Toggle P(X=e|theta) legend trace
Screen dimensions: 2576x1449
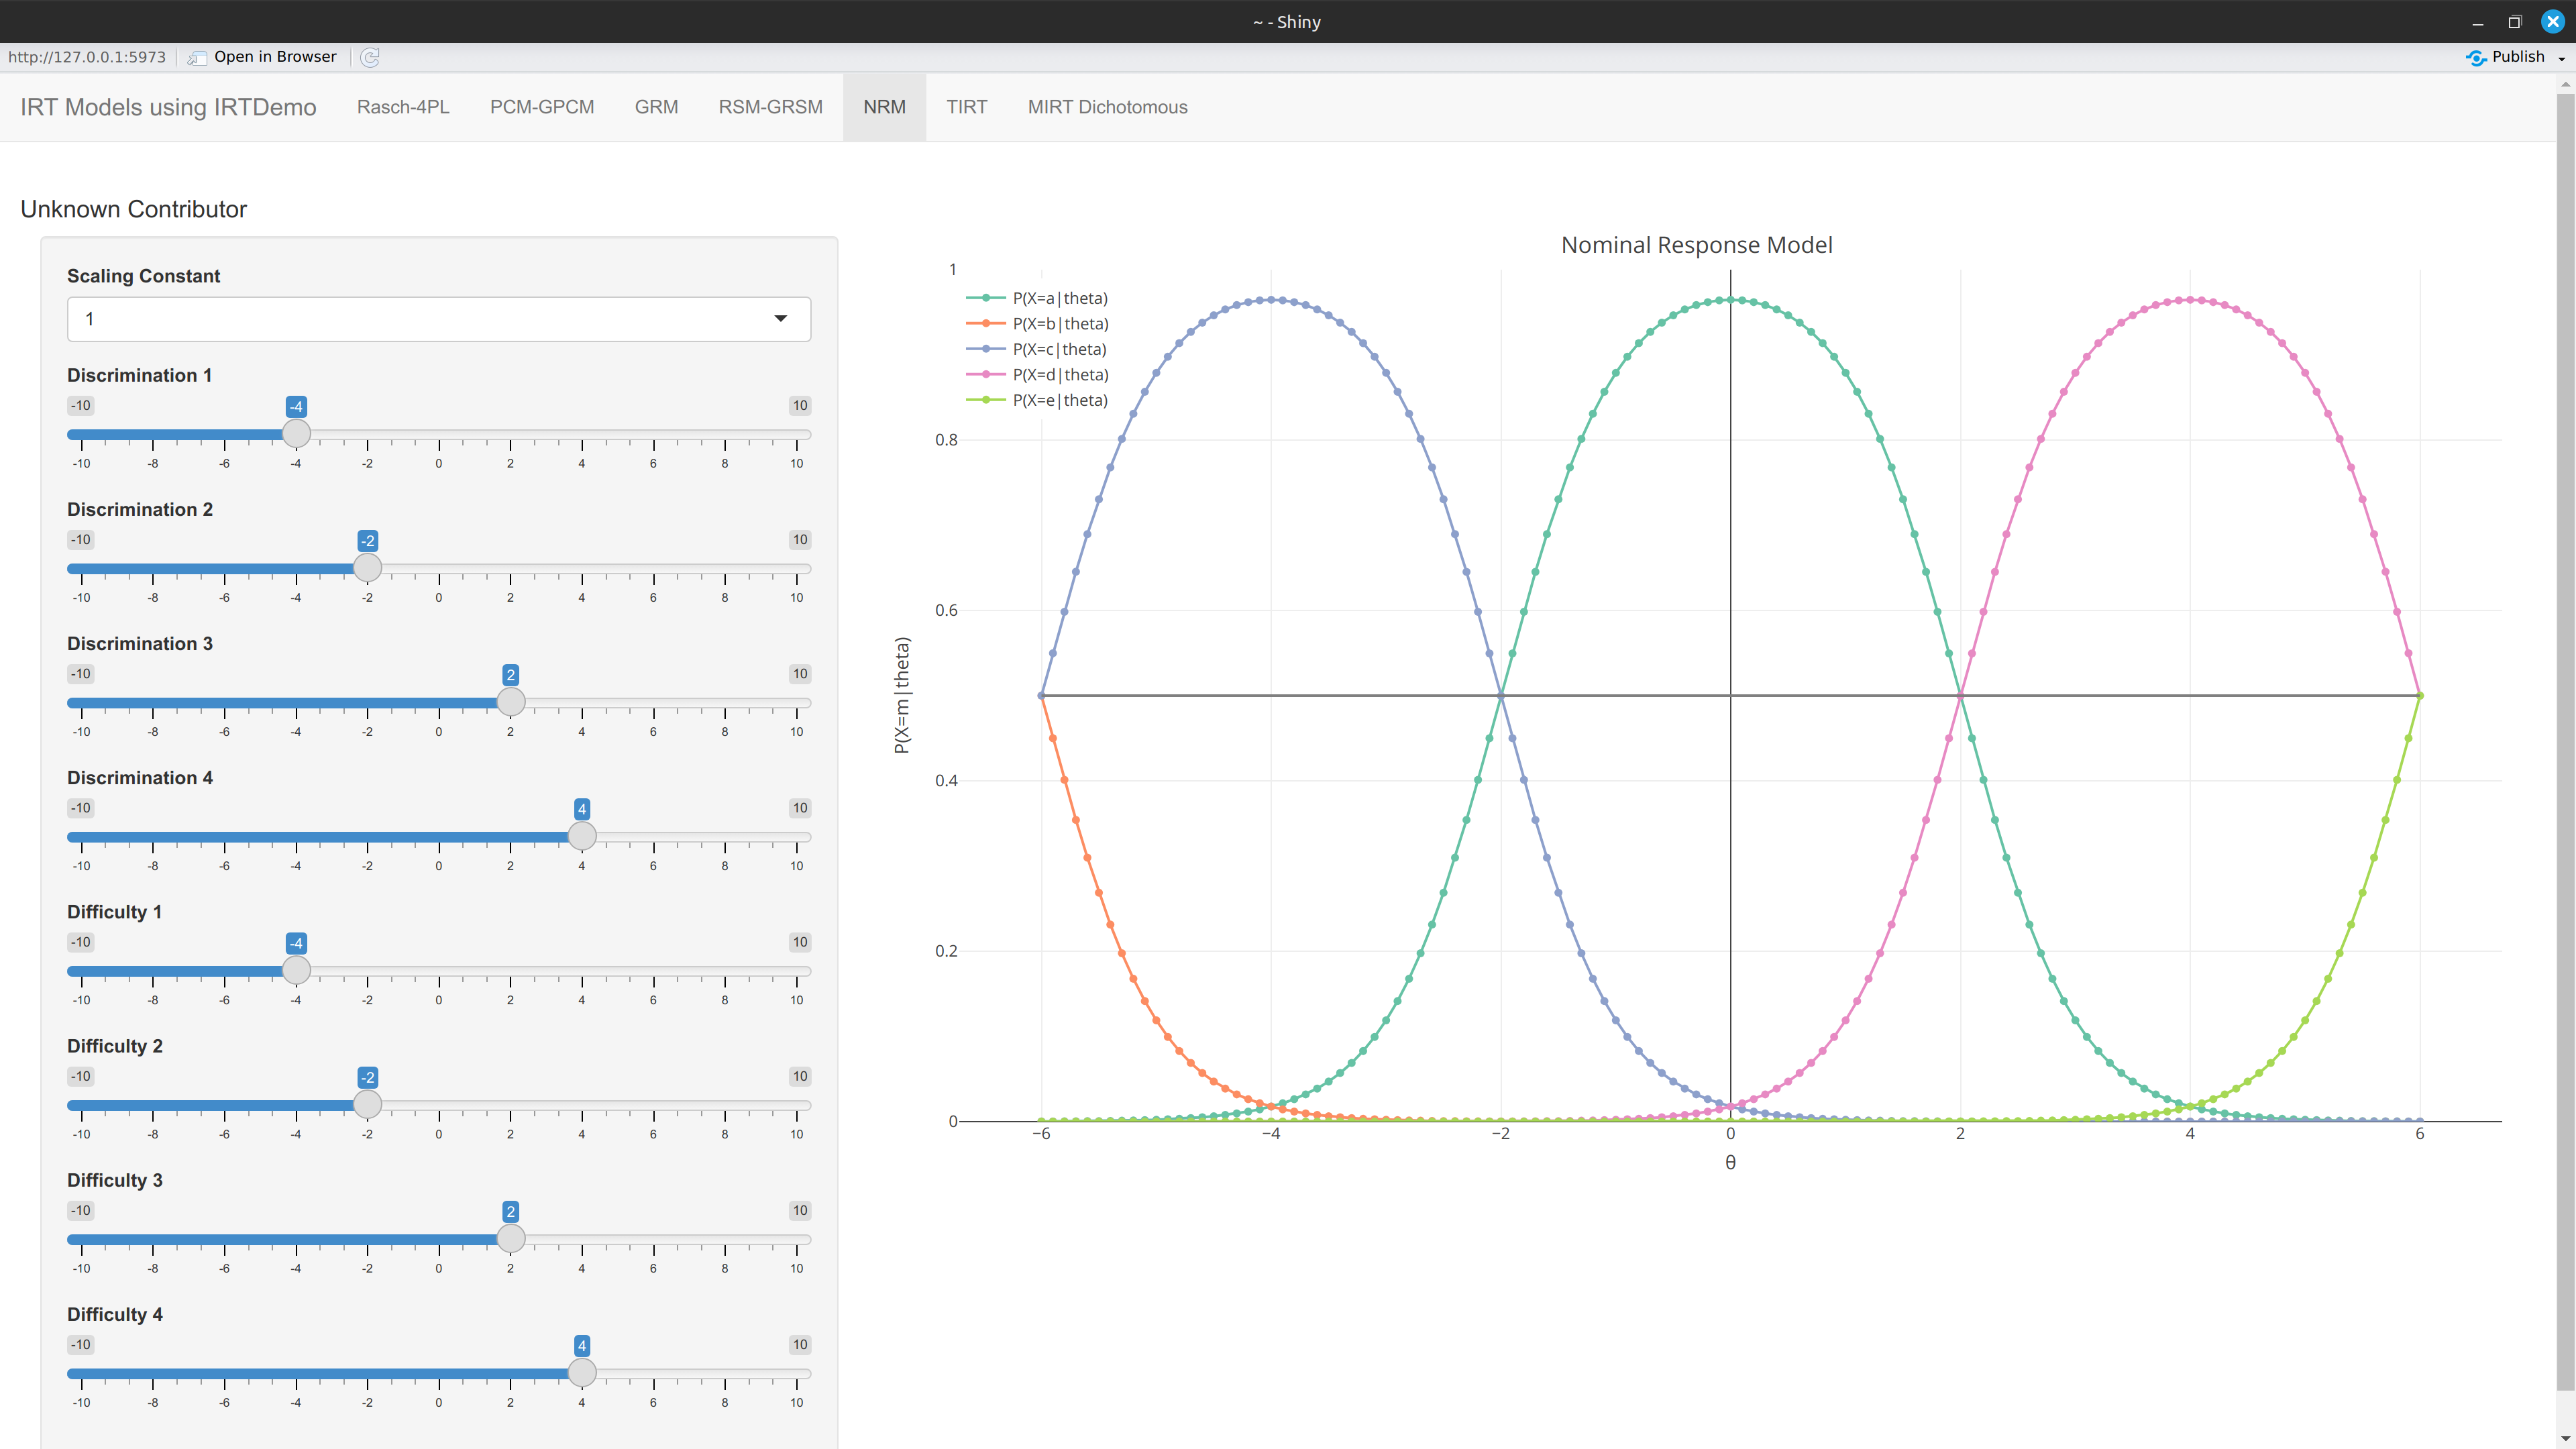tap(1037, 400)
